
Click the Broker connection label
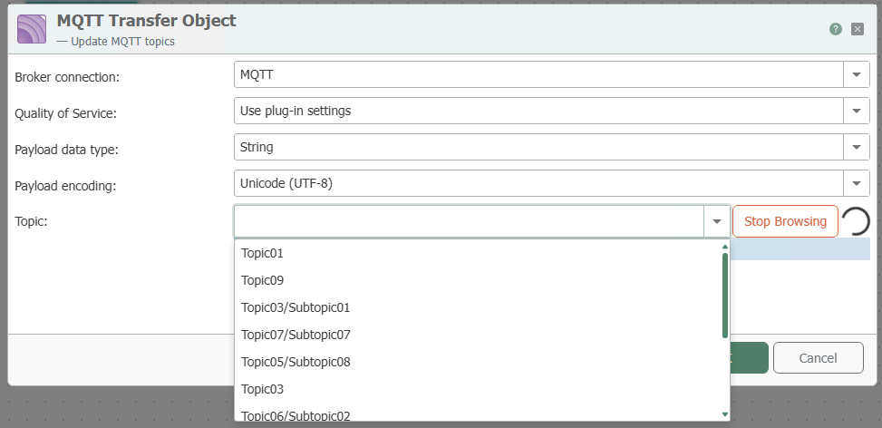pyautogui.click(x=67, y=78)
